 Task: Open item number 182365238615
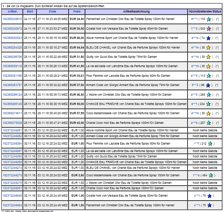tap(12, 19)
